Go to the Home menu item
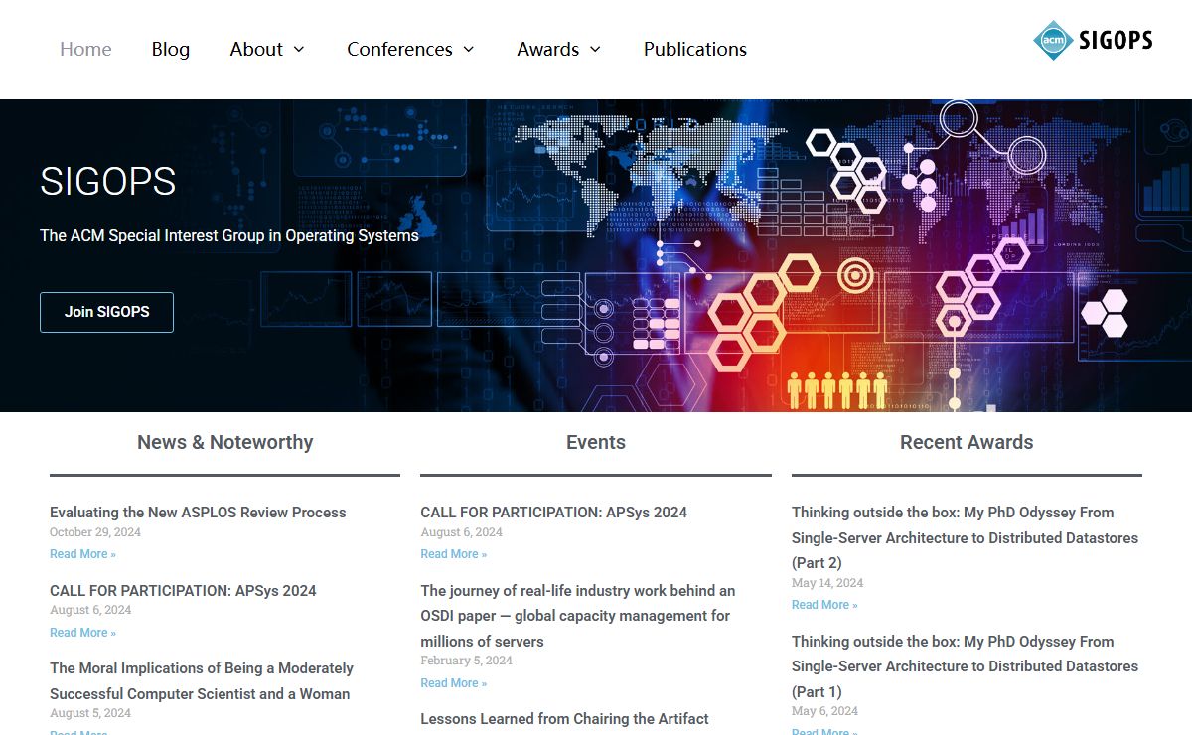 pyautogui.click(x=85, y=49)
